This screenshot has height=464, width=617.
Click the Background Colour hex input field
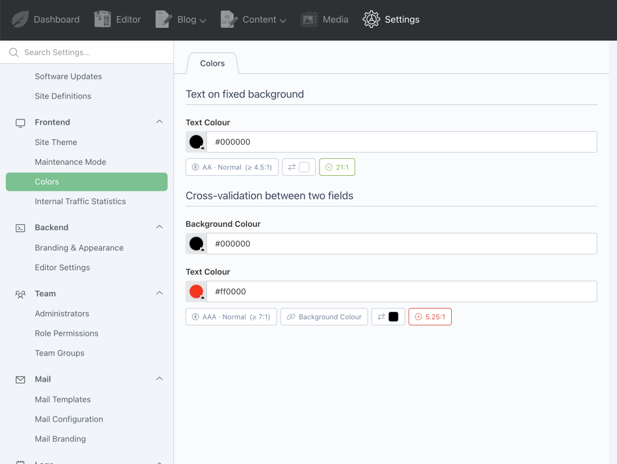(x=401, y=244)
